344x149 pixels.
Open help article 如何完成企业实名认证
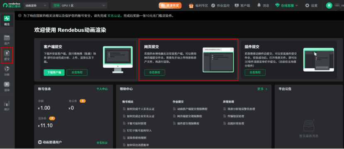pos(141,116)
